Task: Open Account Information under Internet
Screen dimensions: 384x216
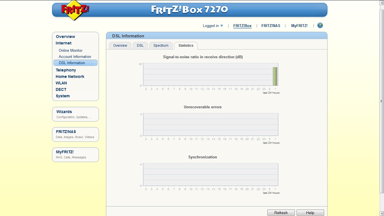Action: coord(75,57)
